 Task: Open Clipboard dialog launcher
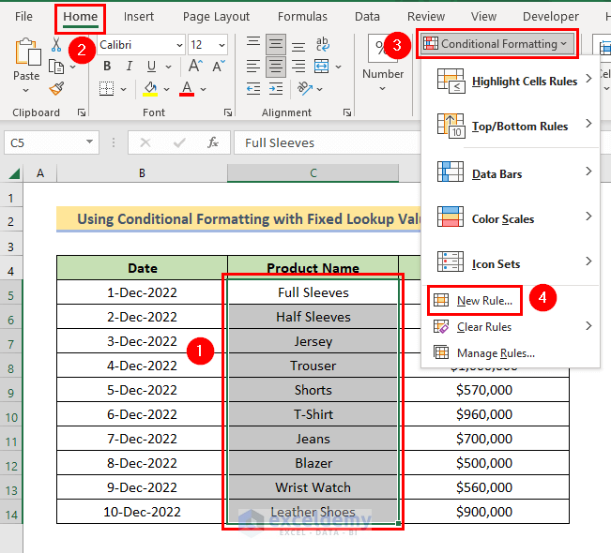pos(82,112)
